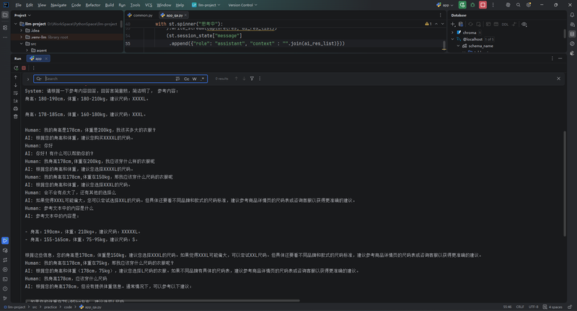Click the red Stop button in top toolbar

483,5
